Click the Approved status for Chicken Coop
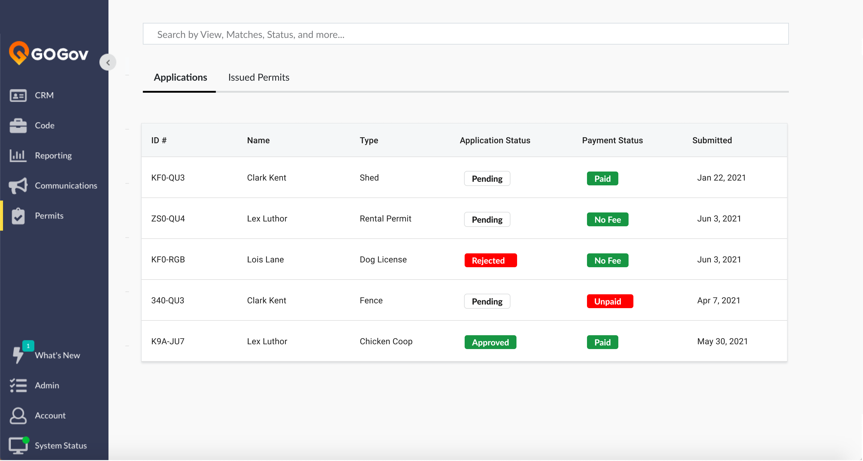The image size is (863, 461). (x=490, y=342)
